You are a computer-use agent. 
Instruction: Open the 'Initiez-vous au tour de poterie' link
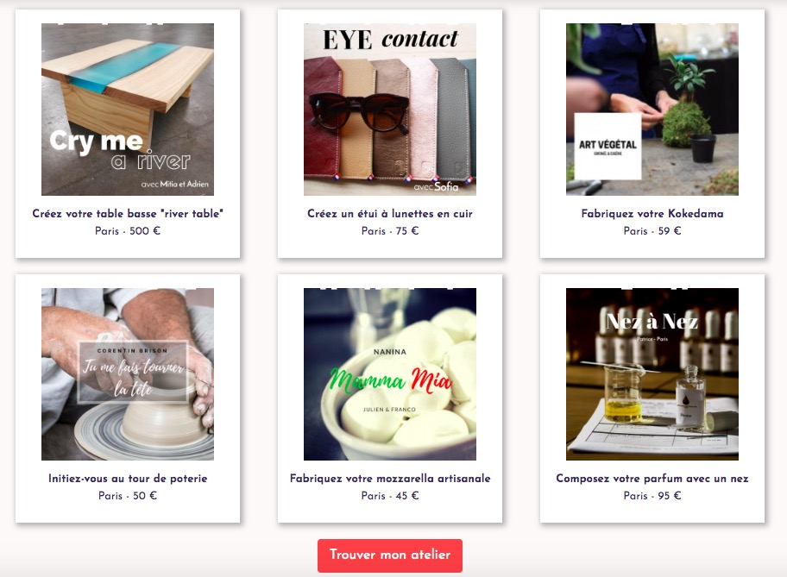(x=128, y=479)
